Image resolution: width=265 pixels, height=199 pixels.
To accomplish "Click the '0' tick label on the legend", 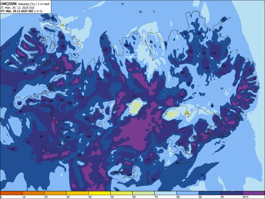I will pyautogui.click(x=1, y=197).
